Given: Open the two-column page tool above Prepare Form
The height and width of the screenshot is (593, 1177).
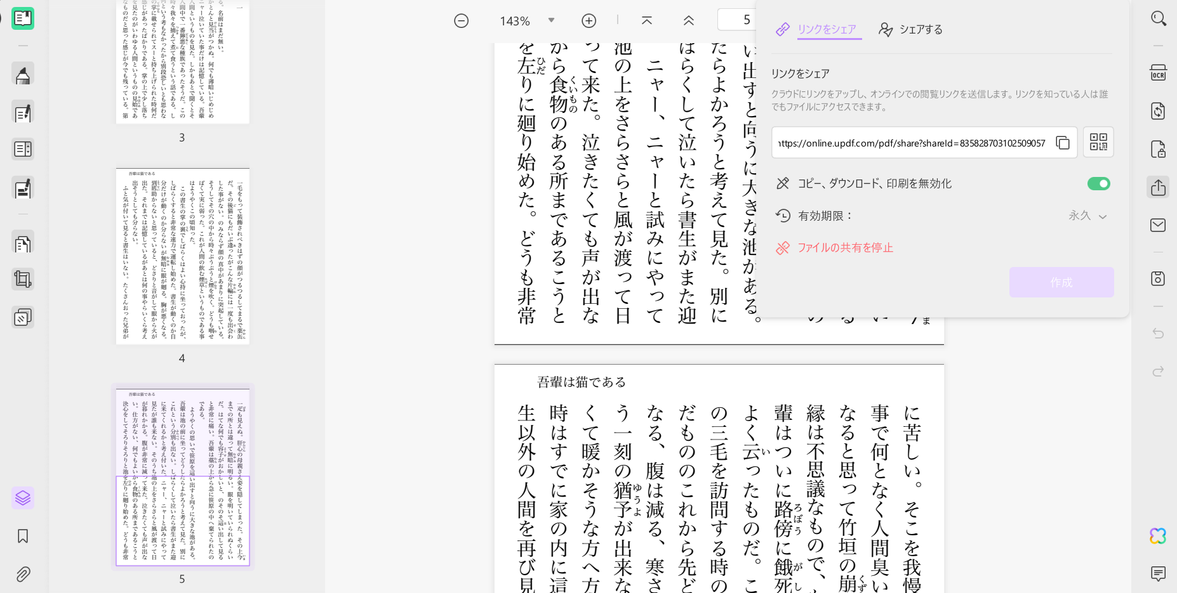Looking at the screenshot, I should (23, 150).
